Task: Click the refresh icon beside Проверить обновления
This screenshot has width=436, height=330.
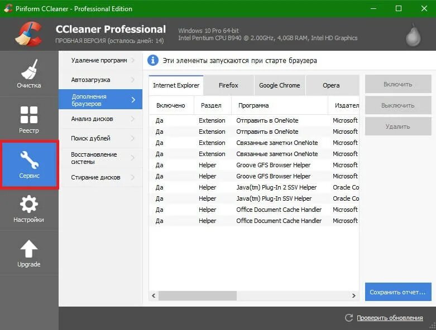Action: (349, 318)
